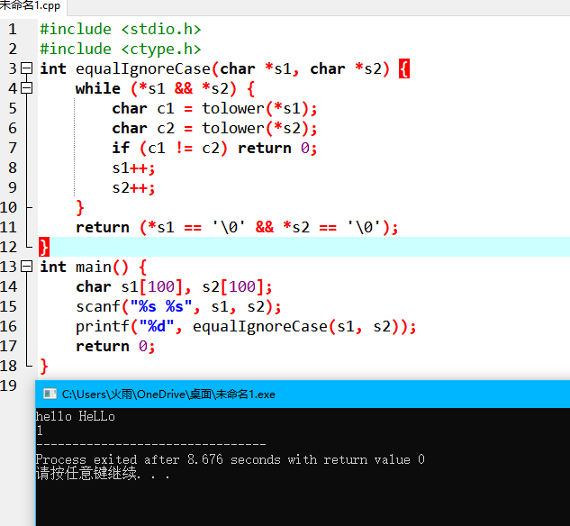The image size is (570, 526).
Task: Click line number 19 in the gutter
Action: [x=8, y=385]
